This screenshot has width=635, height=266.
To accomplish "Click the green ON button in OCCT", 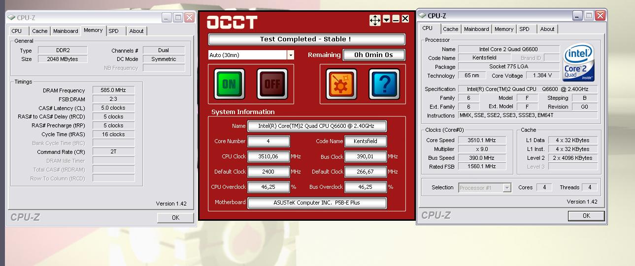I will 229,84.
